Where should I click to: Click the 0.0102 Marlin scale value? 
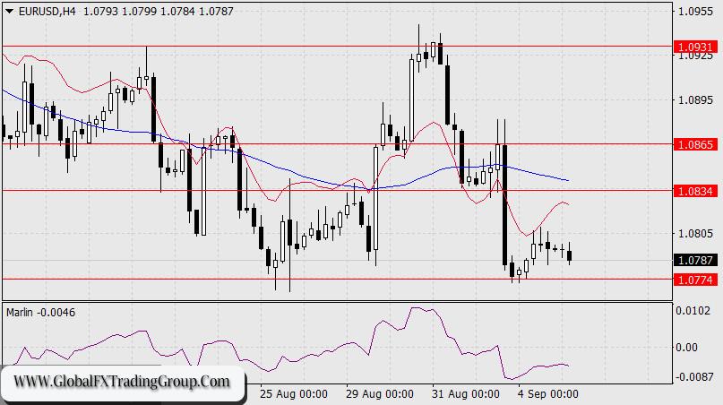(693, 311)
